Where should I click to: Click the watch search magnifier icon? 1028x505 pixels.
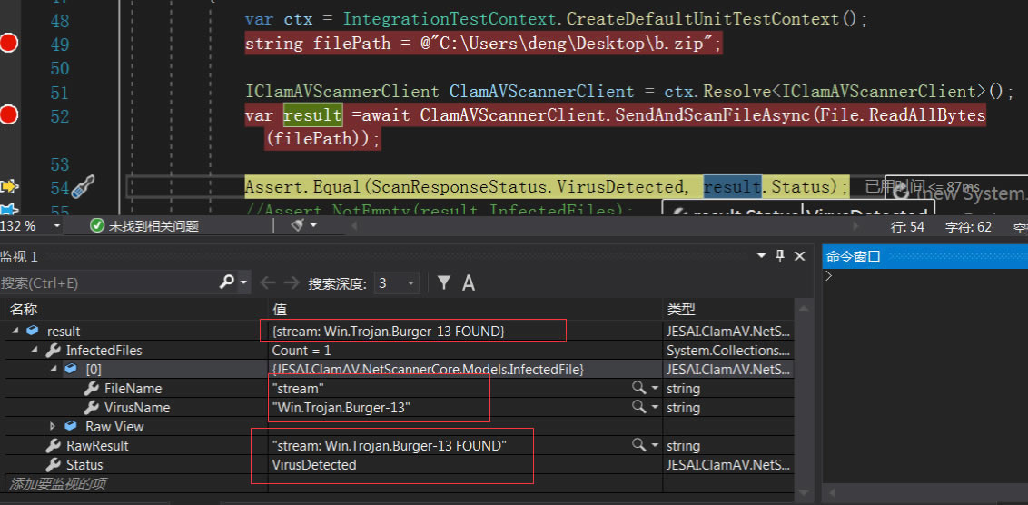[x=226, y=282]
